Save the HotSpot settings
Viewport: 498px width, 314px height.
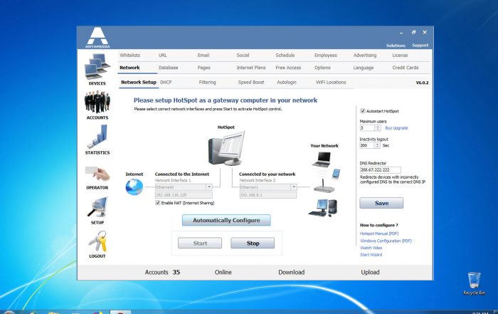pyautogui.click(x=381, y=203)
